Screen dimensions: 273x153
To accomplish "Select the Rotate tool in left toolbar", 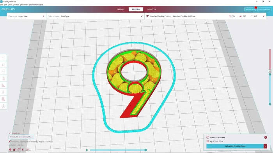I will pos(3,71).
